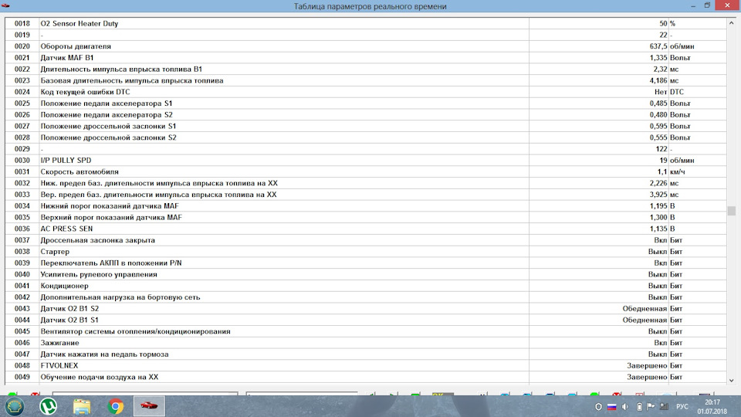This screenshot has width=741, height=417.
Task: Select Код текущей ошибки DTC row
Action: tap(366, 92)
